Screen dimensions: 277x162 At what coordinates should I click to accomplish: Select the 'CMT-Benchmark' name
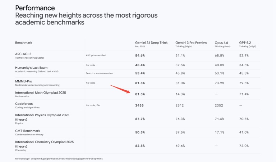28,131
